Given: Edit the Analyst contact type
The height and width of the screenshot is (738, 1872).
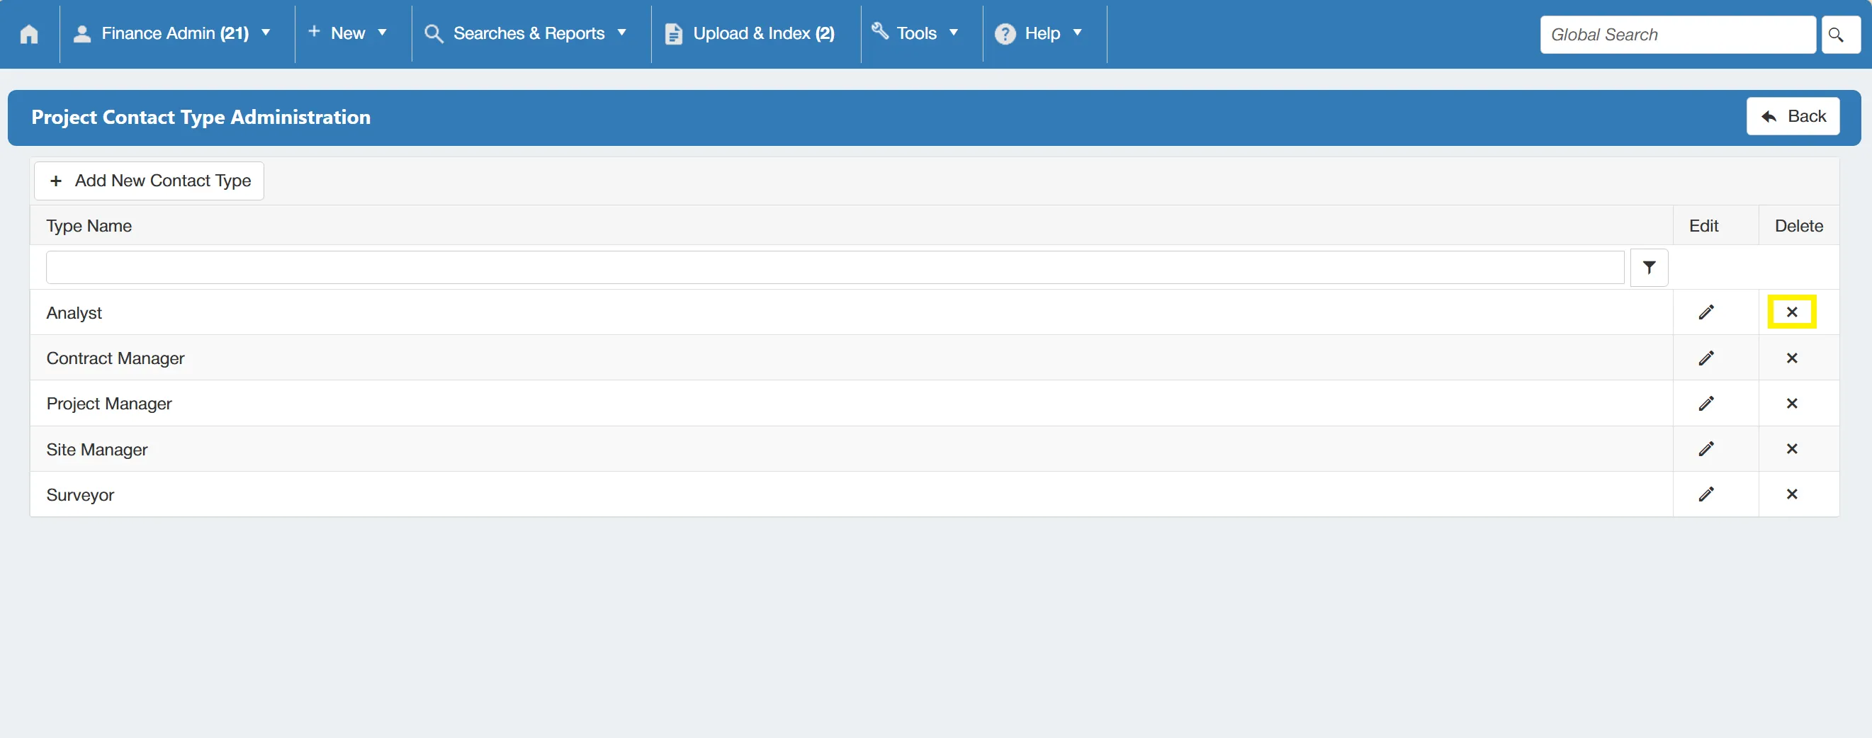Looking at the screenshot, I should tap(1706, 312).
